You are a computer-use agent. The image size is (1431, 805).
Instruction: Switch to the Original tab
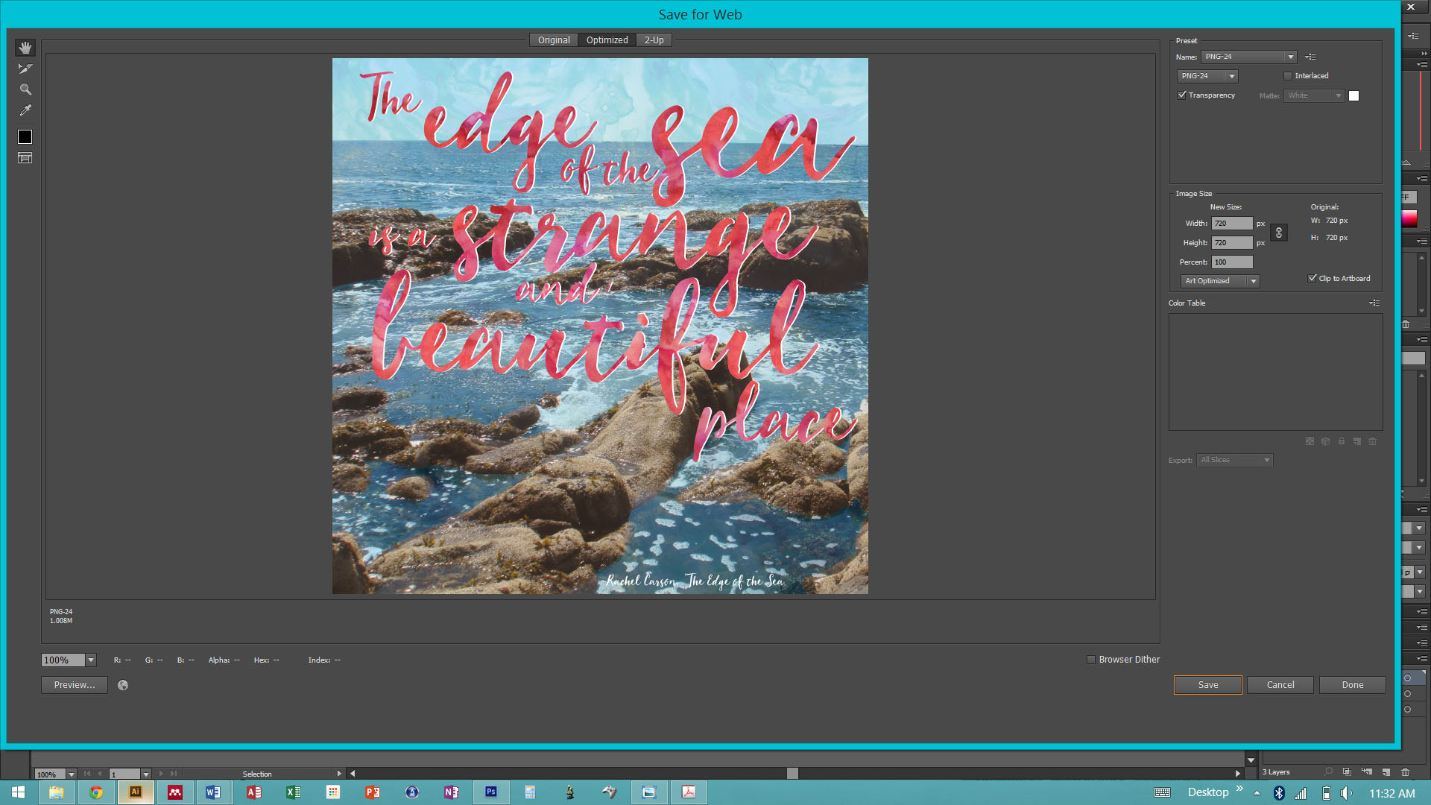554,40
